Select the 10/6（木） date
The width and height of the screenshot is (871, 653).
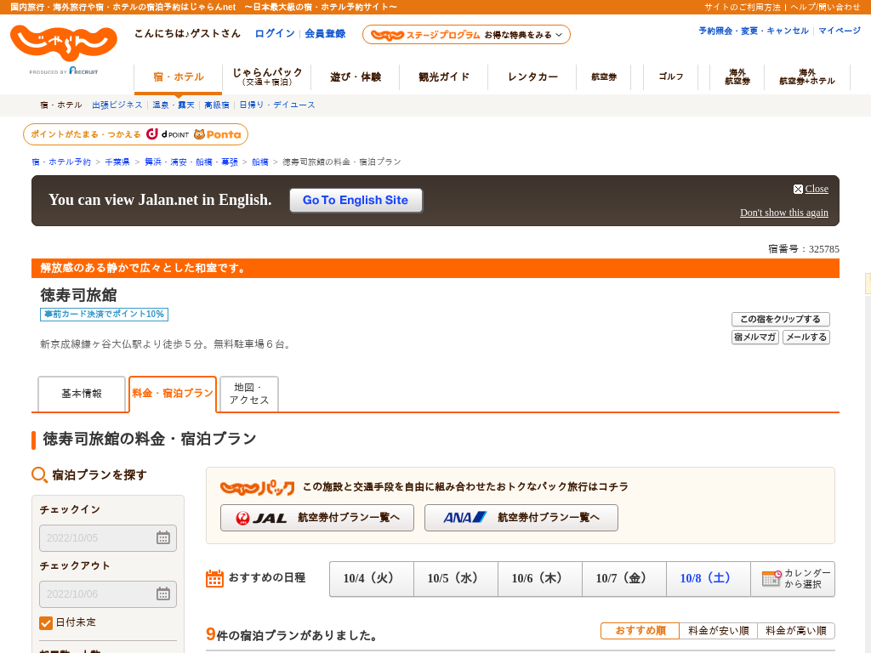(x=540, y=578)
